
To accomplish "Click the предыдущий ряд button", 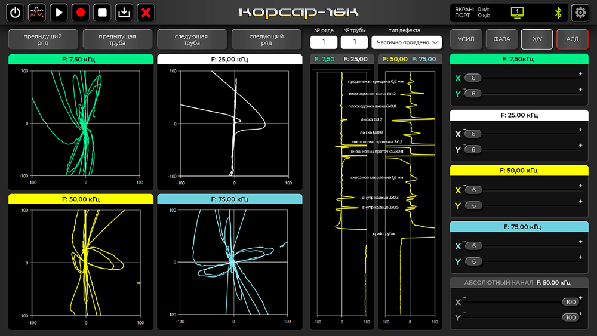I will point(43,39).
